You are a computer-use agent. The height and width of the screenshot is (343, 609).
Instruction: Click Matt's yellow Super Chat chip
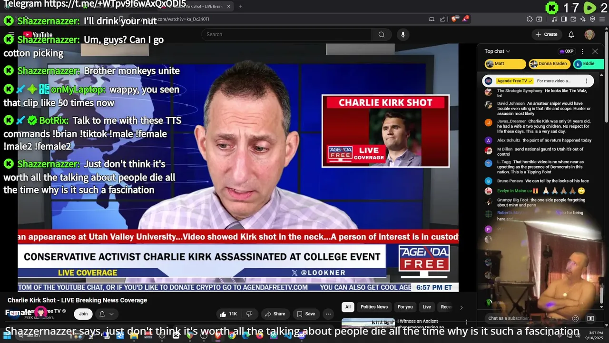(505, 64)
